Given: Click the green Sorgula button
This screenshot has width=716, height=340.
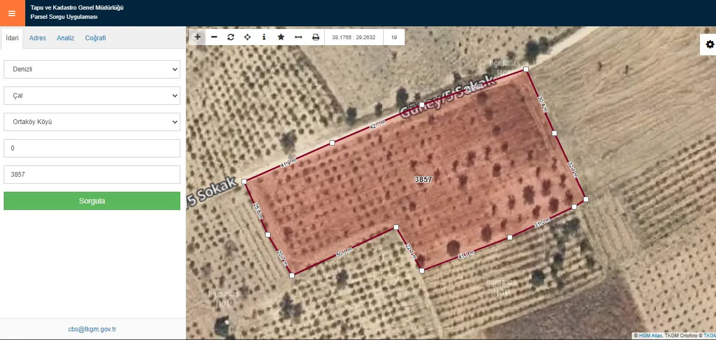Looking at the screenshot, I should coord(92,201).
